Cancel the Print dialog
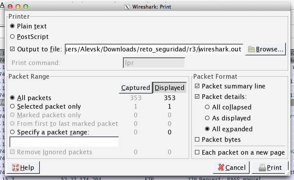Viewport: 294px width, 180px height. click(x=231, y=168)
